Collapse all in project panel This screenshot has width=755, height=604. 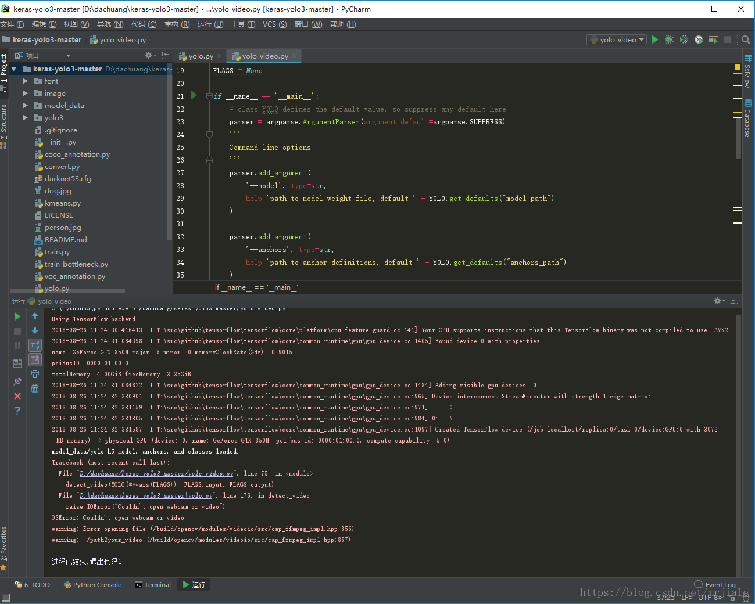click(165, 55)
